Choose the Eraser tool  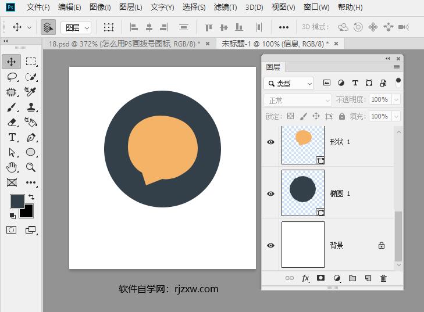coord(12,122)
